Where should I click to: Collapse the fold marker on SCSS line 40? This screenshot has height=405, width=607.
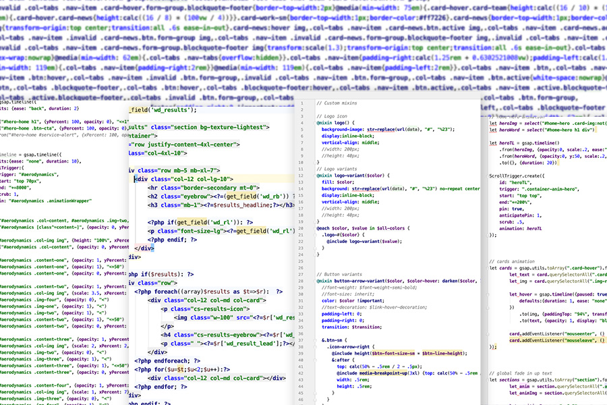tap(315, 360)
